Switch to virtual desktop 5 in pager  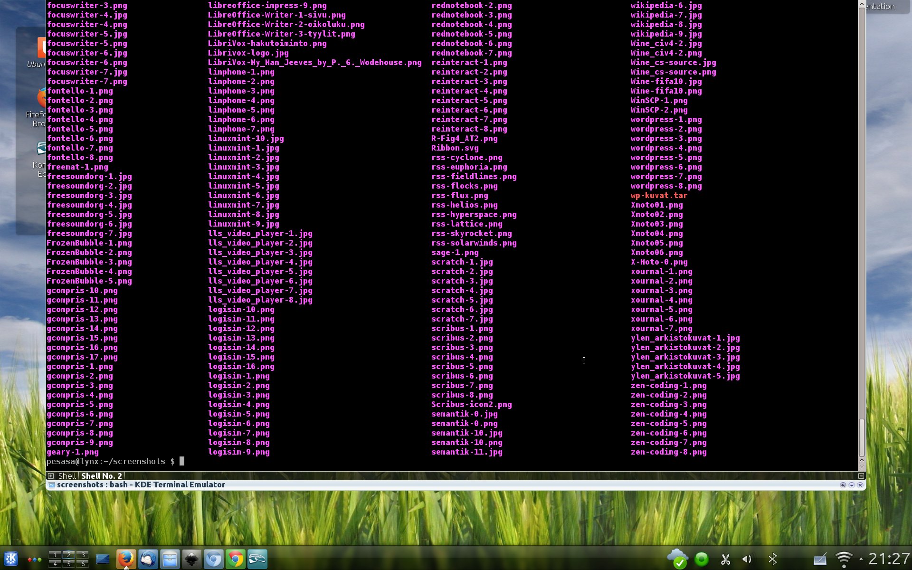coord(69,563)
